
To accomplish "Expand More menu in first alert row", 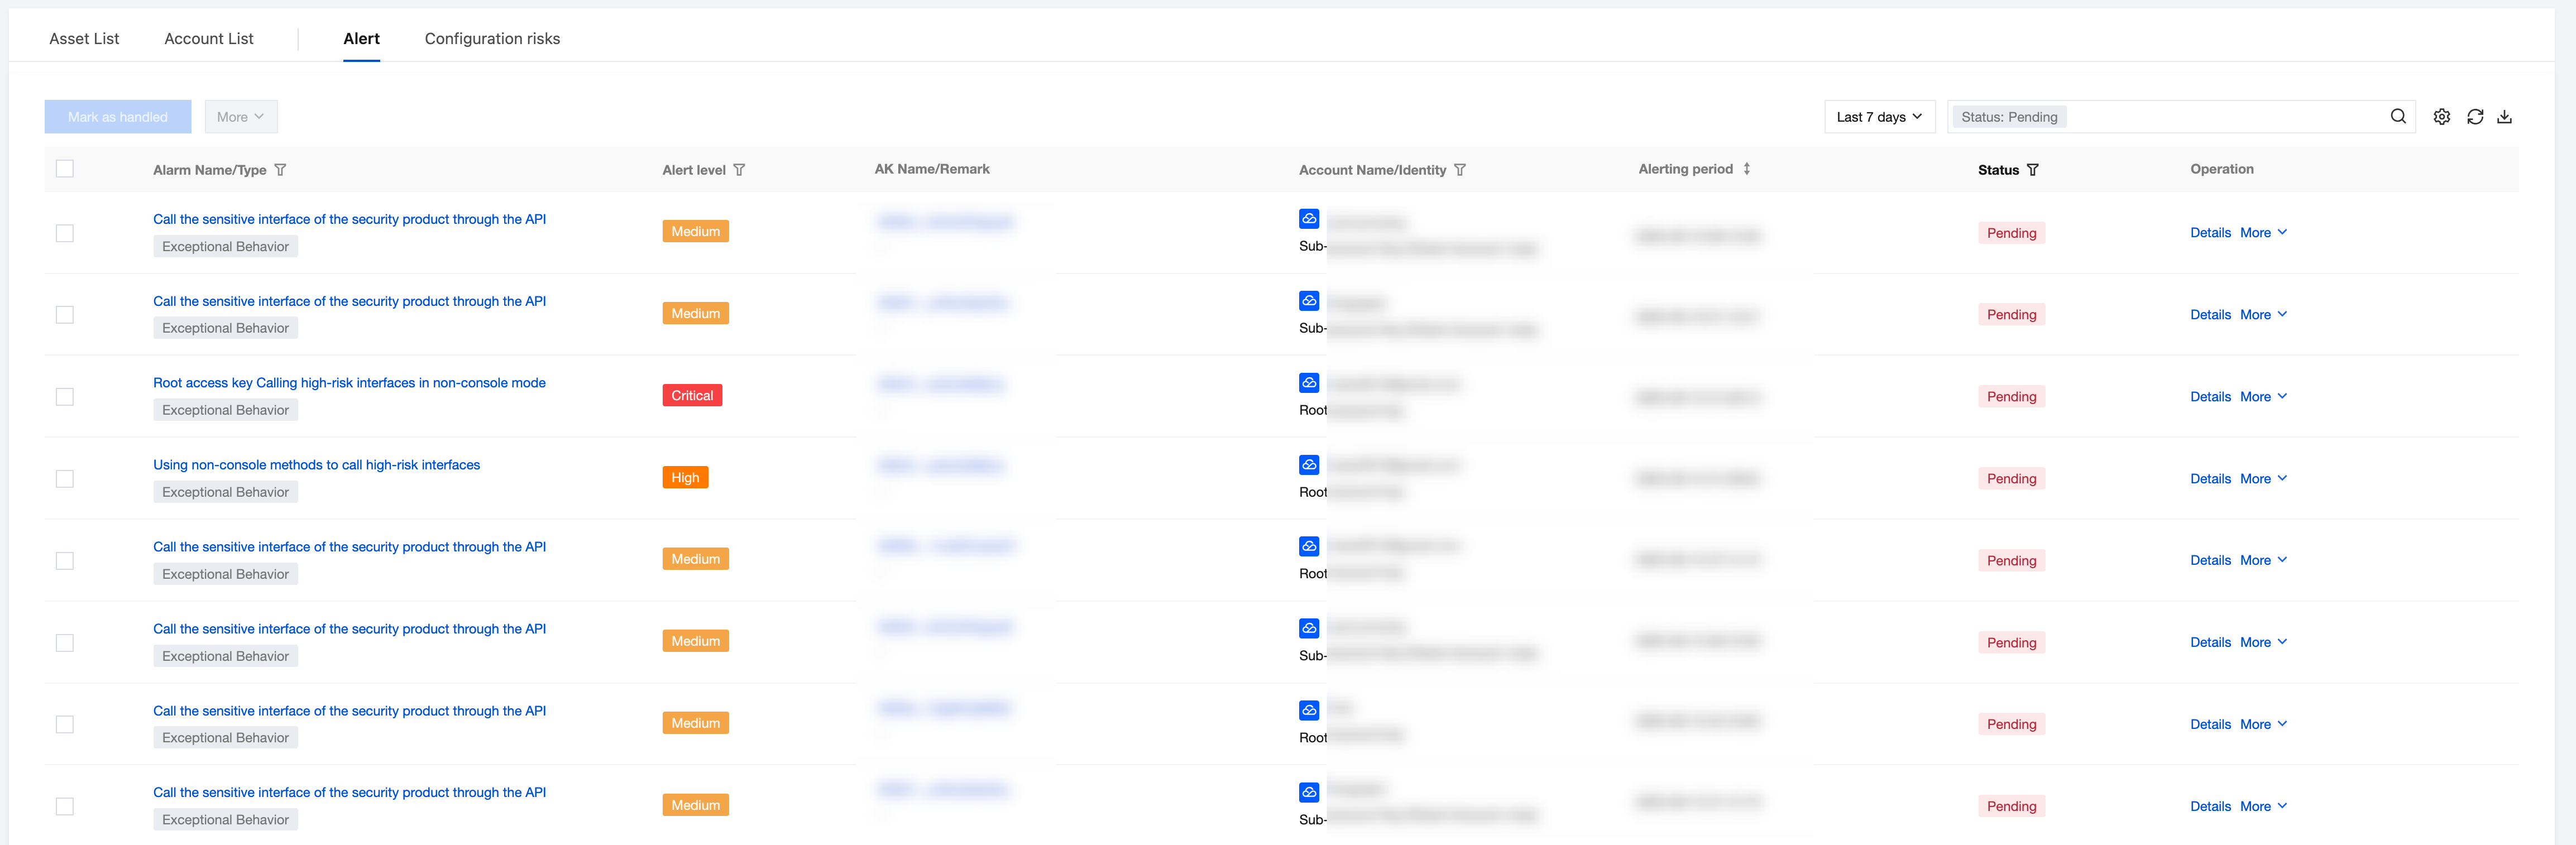I will click(x=2263, y=233).
